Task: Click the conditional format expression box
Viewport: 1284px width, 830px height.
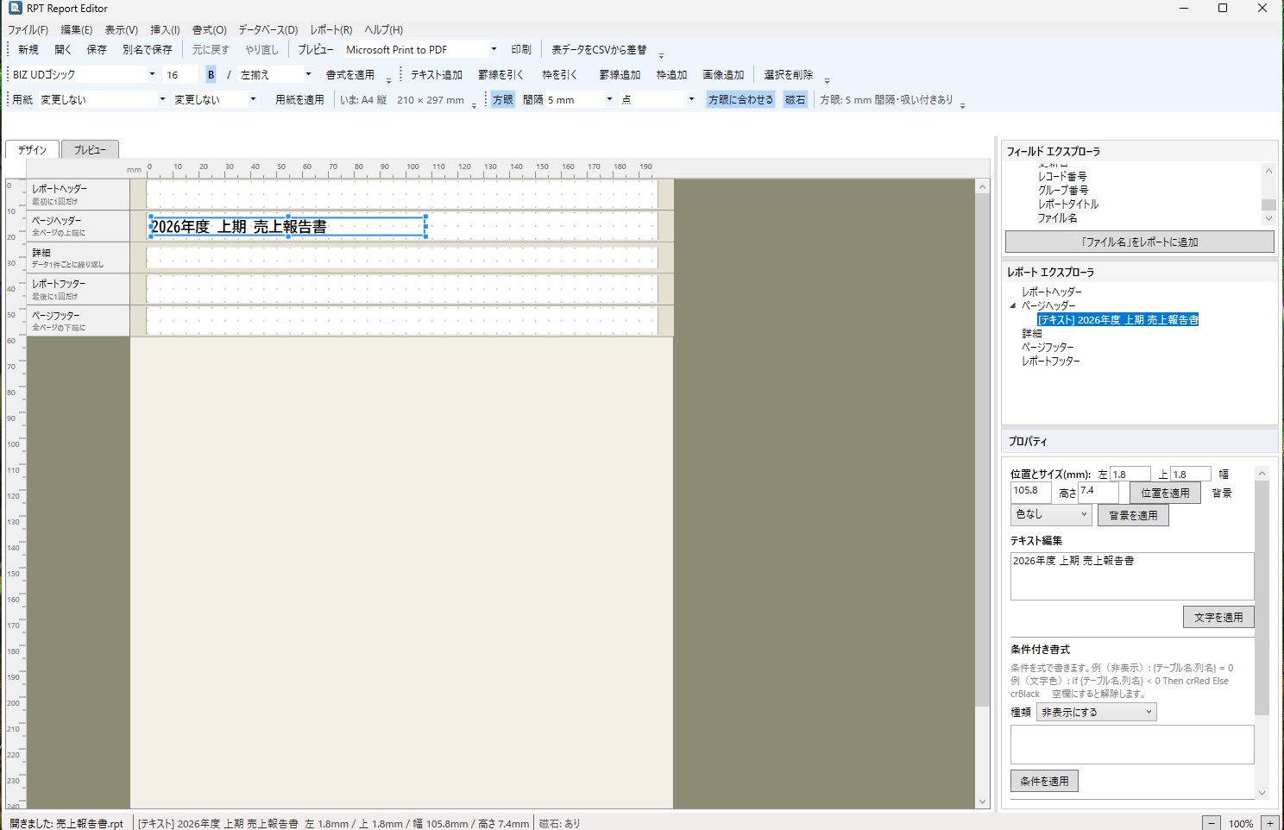Action: tap(1131, 744)
